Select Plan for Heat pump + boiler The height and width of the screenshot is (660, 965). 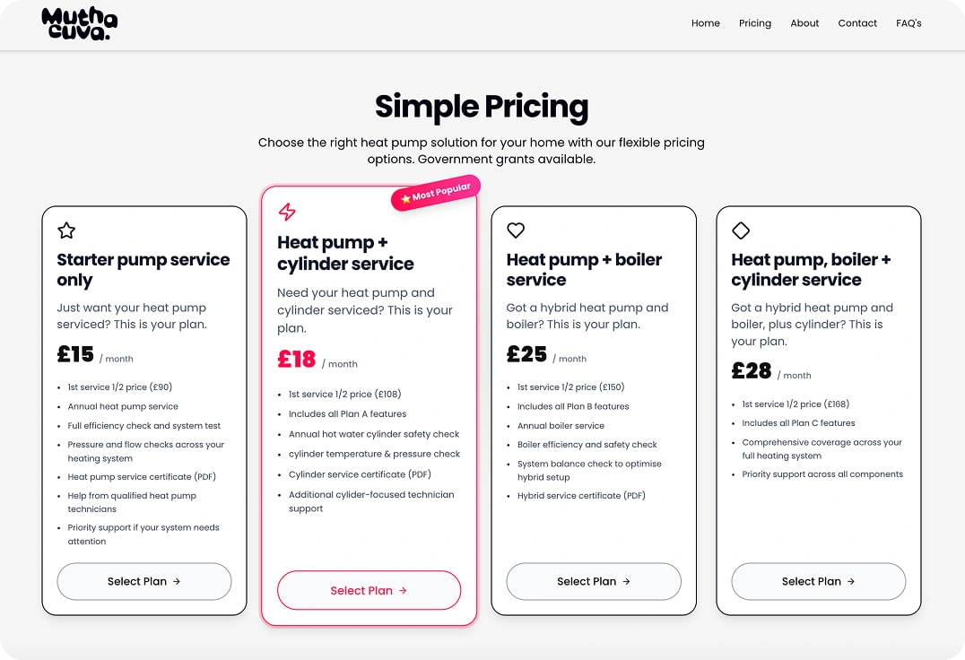[x=594, y=581]
